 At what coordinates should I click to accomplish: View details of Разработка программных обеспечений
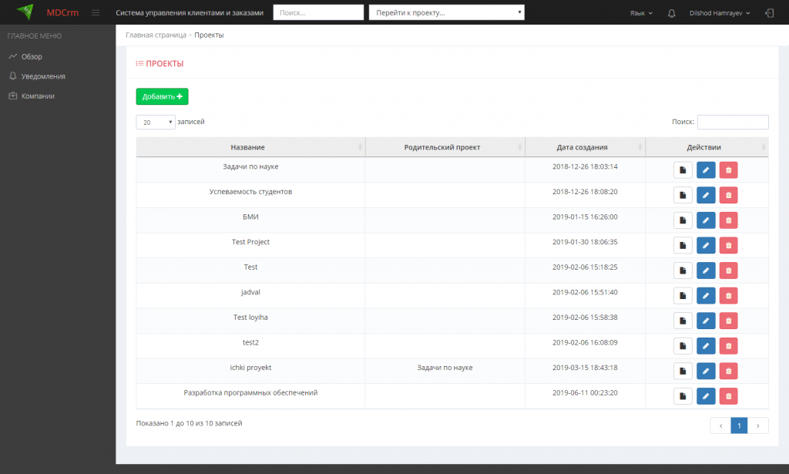click(x=683, y=396)
